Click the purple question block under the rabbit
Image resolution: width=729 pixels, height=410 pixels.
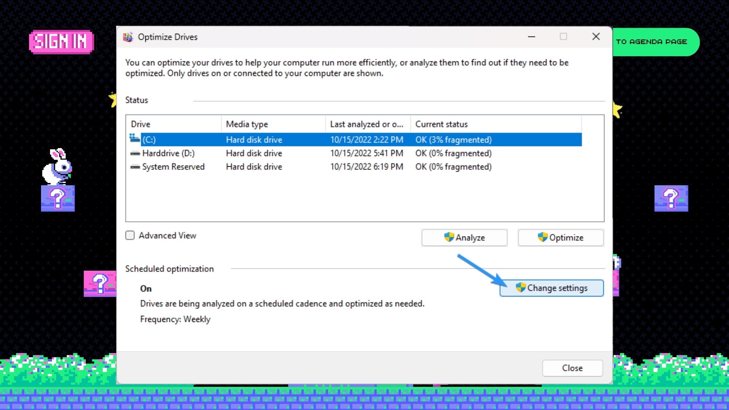[x=58, y=198]
